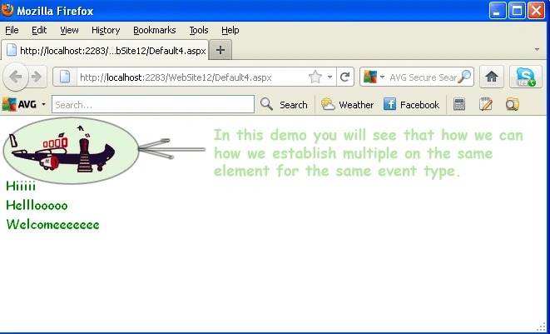The width and height of the screenshot is (550, 334).
Task: Click the 'In this demo' description paragraph
Action: coord(369,153)
